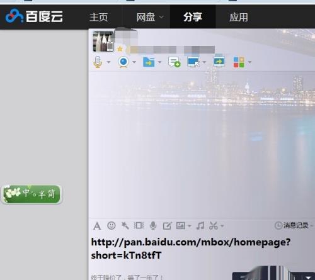Click the contact avatar thumbnail

tap(103, 41)
